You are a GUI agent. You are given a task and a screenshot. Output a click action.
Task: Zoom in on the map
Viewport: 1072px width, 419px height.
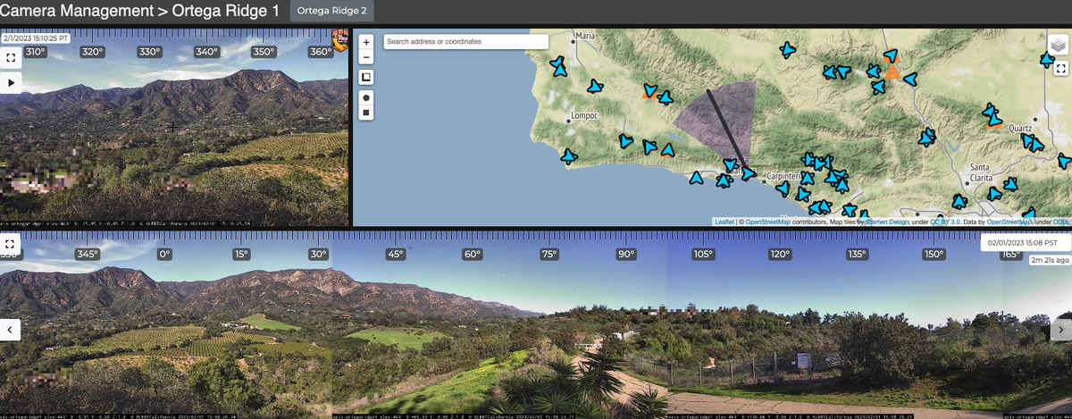pyautogui.click(x=366, y=42)
